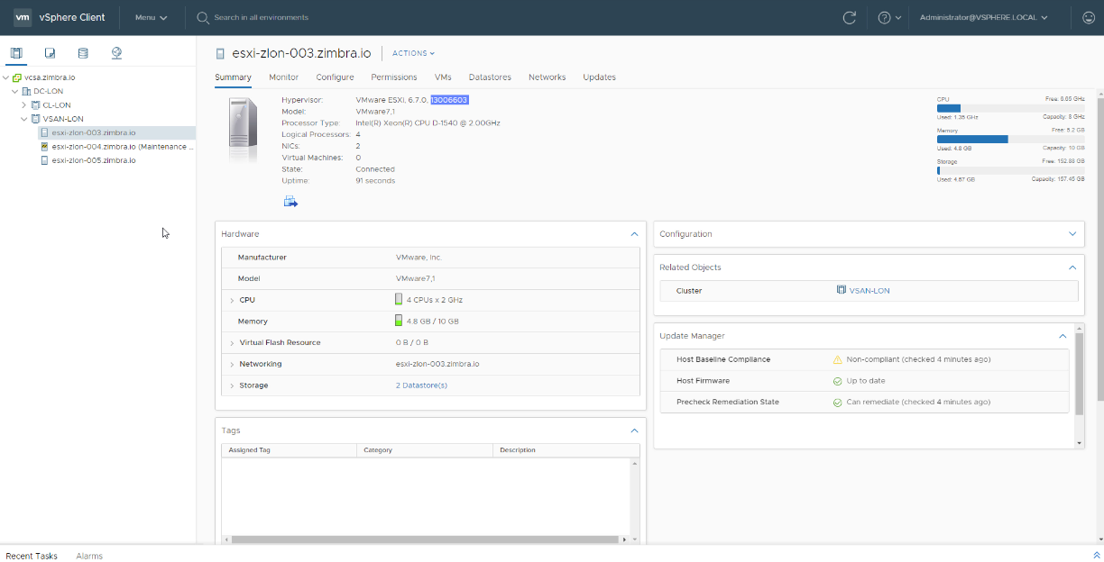Collapse the Update Manager panel
Image resolution: width=1104 pixels, height=562 pixels.
(1063, 336)
